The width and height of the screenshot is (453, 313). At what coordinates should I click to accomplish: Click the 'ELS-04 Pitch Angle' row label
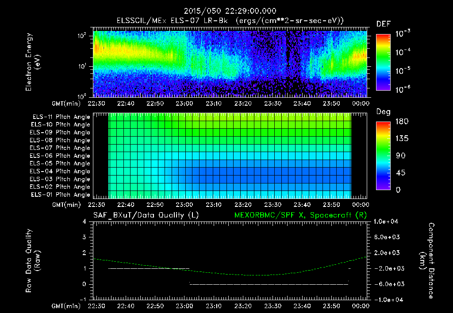click(60, 171)
